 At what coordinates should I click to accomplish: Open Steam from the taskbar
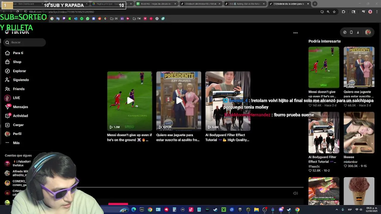[x=215, y=210]
